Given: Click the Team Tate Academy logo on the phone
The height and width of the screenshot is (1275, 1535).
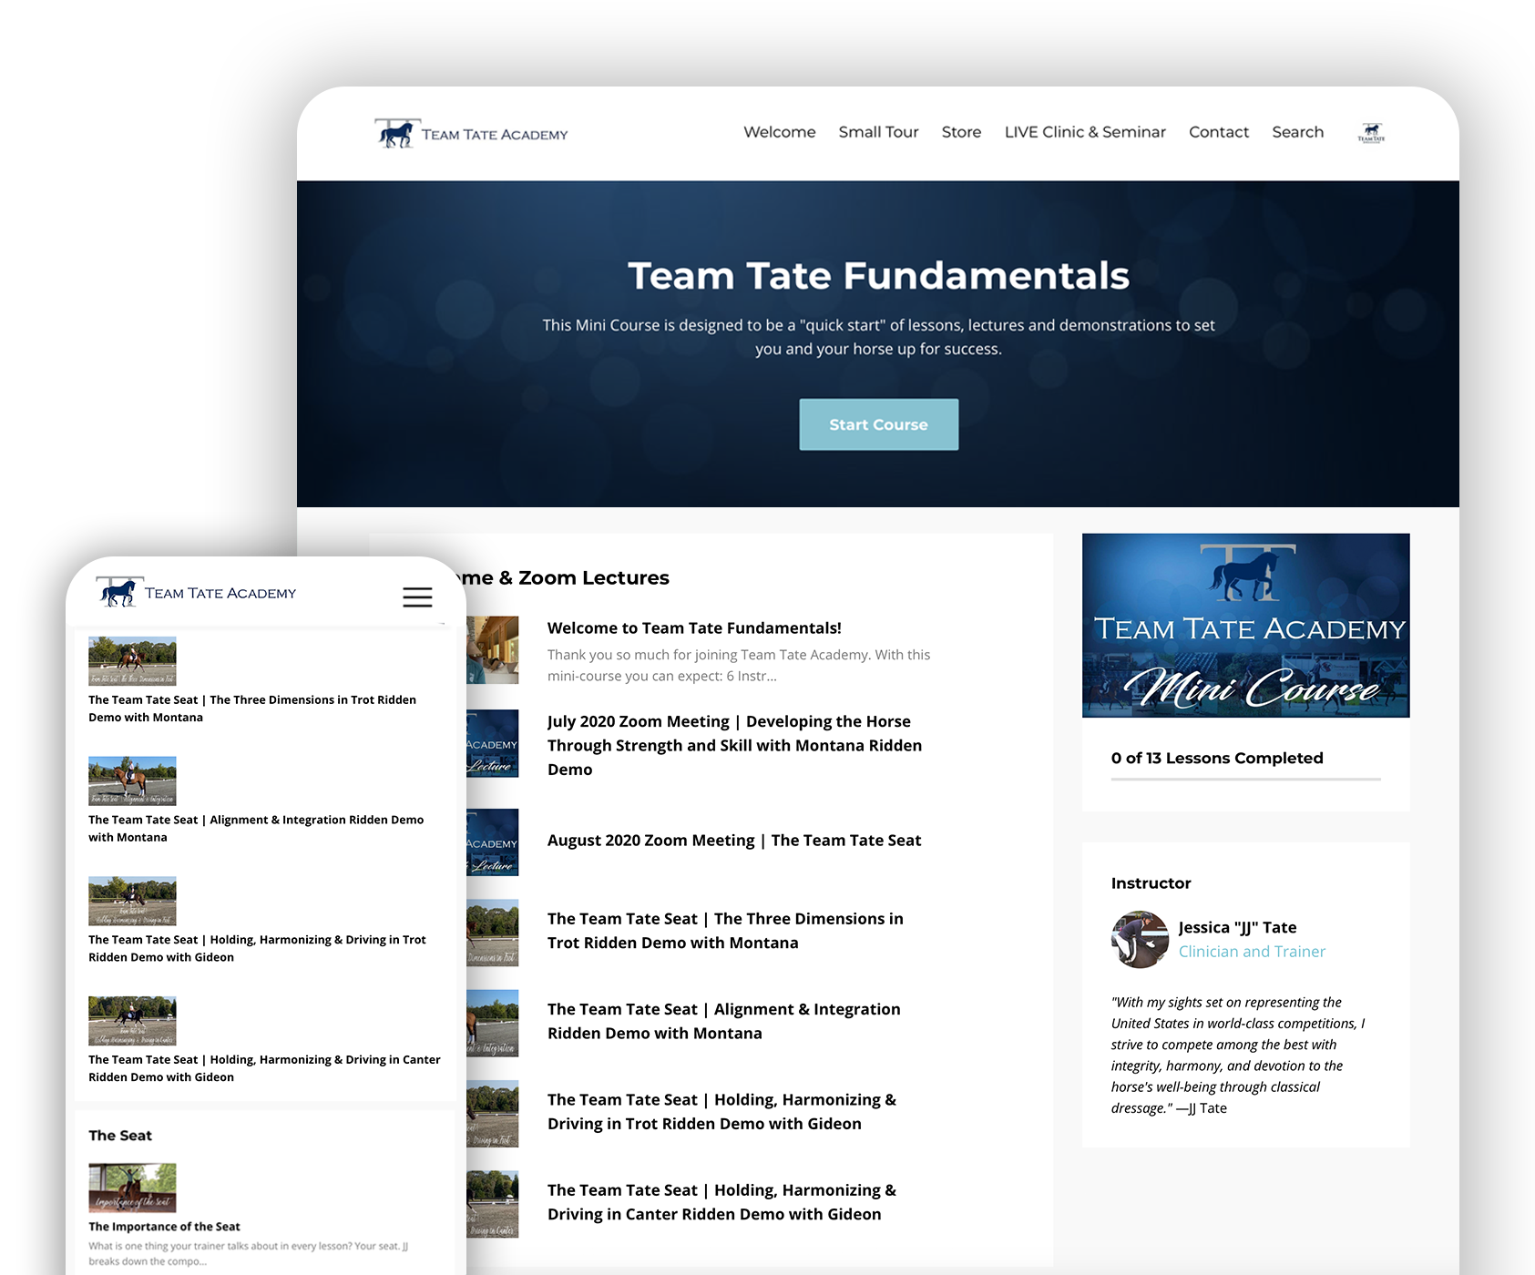Looking at the screenshot, I should (x=197, y=592).
